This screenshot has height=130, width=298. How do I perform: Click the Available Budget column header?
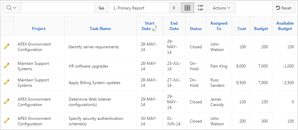click(285, 26)
